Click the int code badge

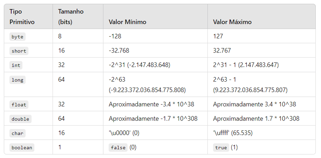(x=16, y=65)
